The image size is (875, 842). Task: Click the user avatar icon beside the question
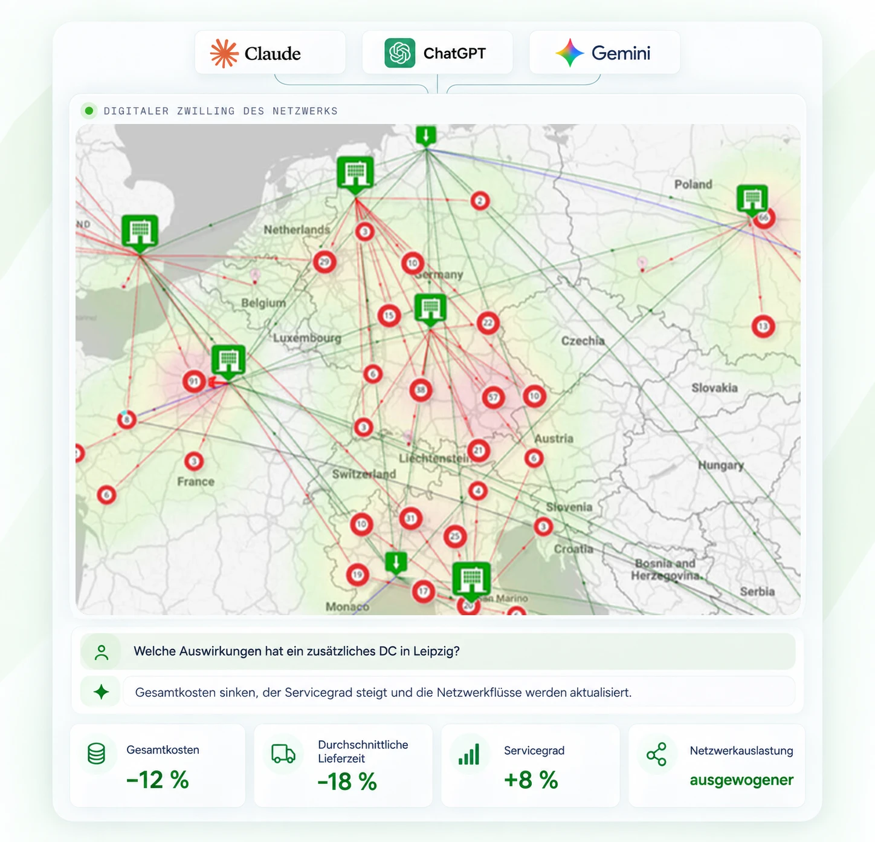tap(102, 651)
